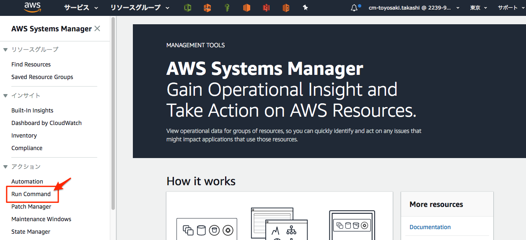The width and height of the screenshot is (526, 240).
Task: Open the Documentation link
Action: click(x=430, y=227)
